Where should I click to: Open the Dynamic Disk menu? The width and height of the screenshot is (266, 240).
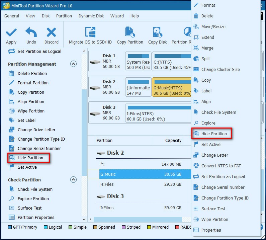[x=91, y=16]
